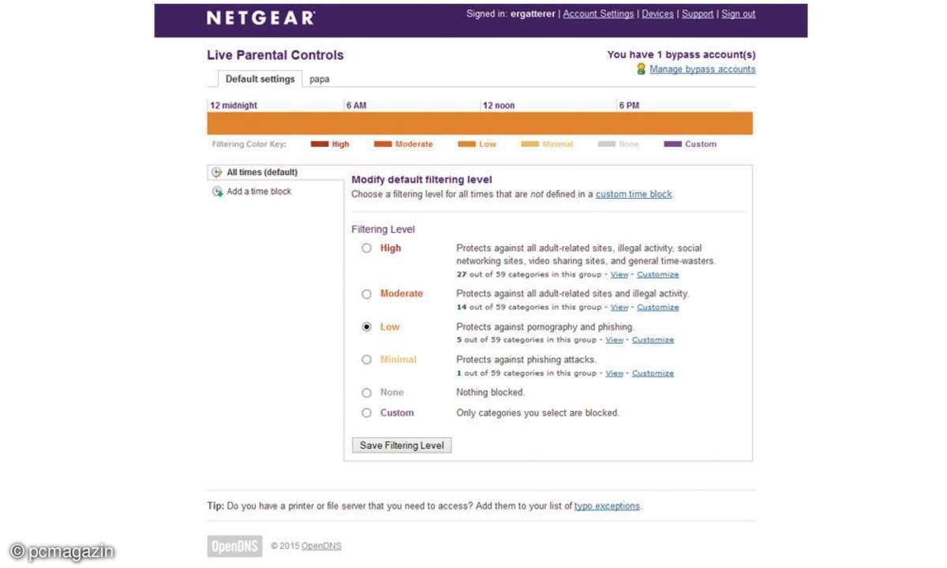Click the add time block plus icon
The height and width of the screenshot is (568, 947).
[x=217, y=192]
